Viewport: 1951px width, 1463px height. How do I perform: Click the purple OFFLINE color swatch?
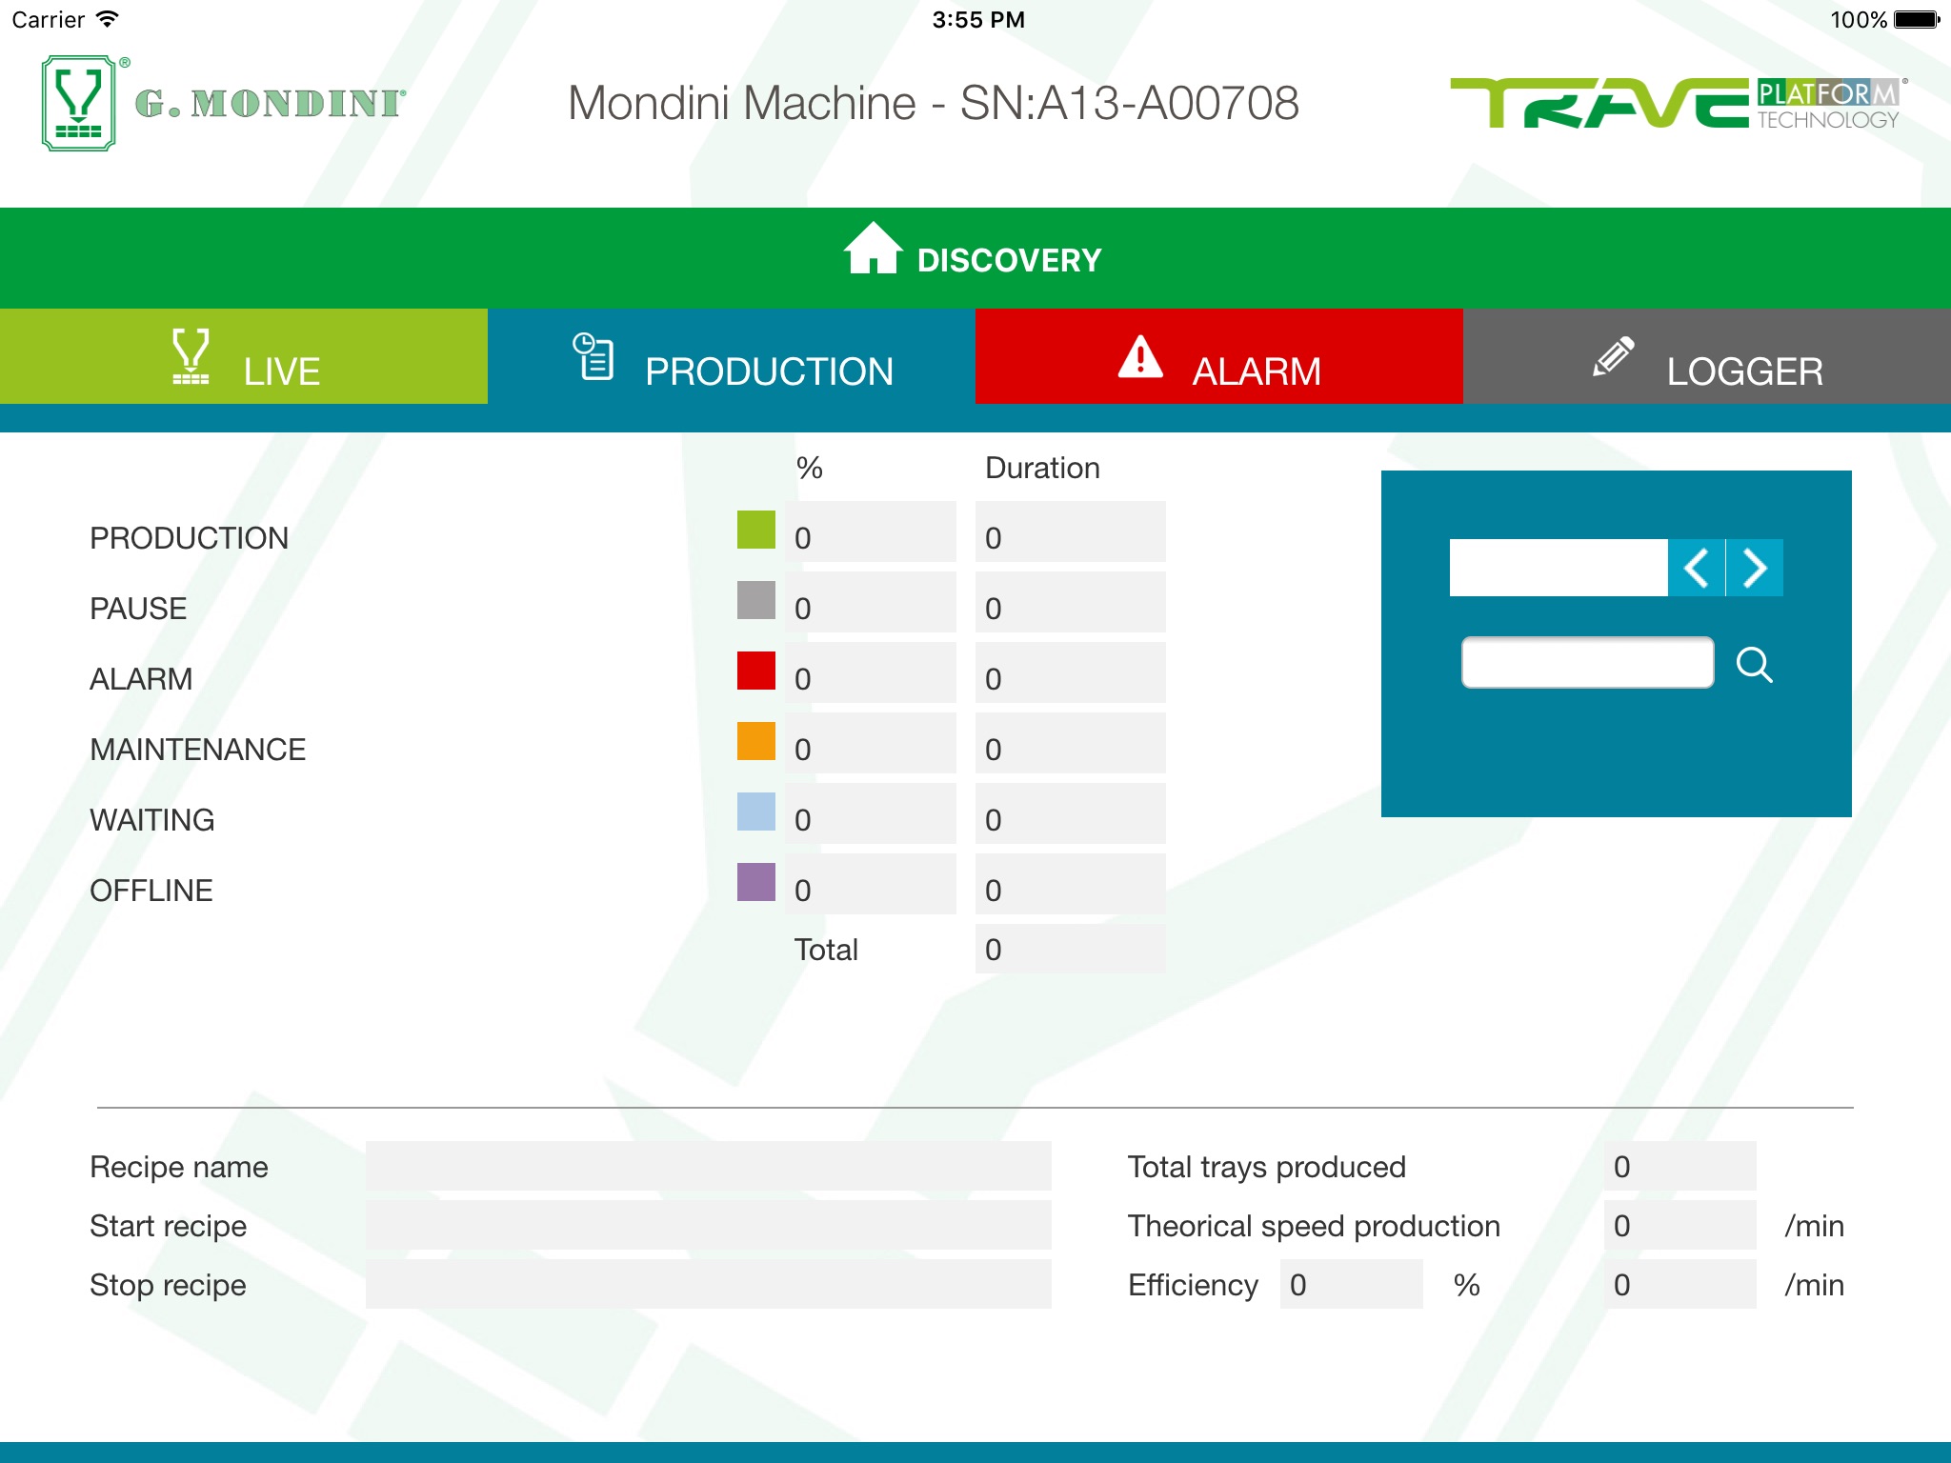(756, 882)
